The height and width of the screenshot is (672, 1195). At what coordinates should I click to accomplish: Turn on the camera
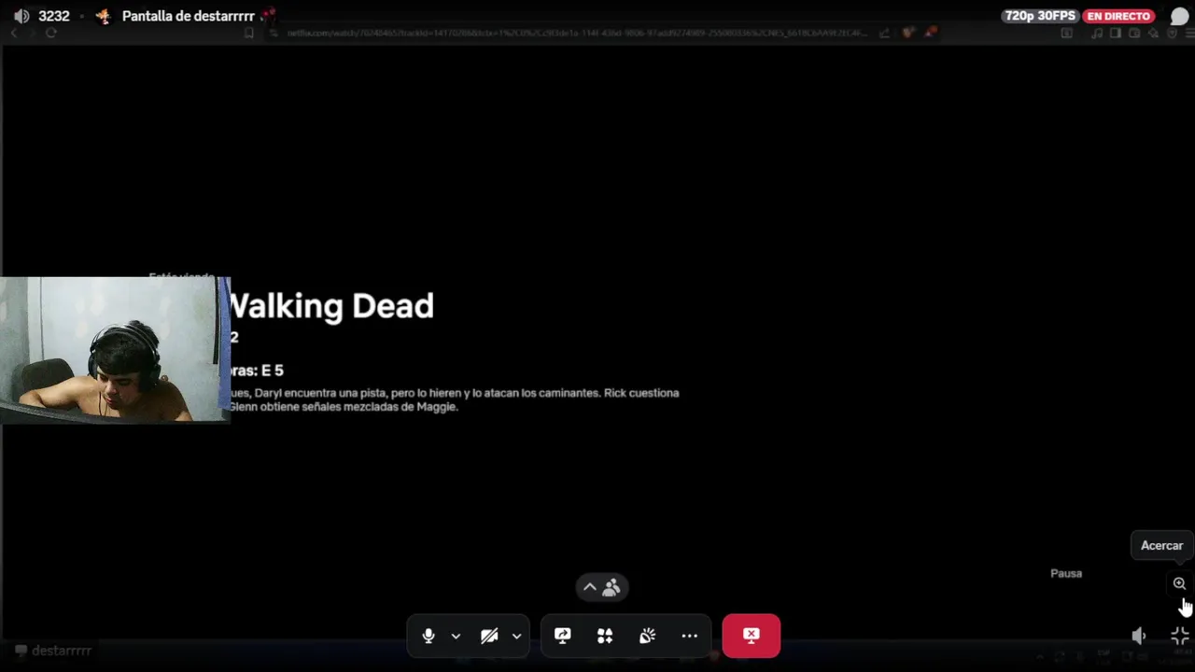click(x=489, y=636)
